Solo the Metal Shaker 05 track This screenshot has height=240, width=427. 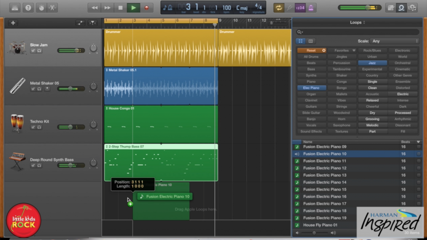coord(39,89)
